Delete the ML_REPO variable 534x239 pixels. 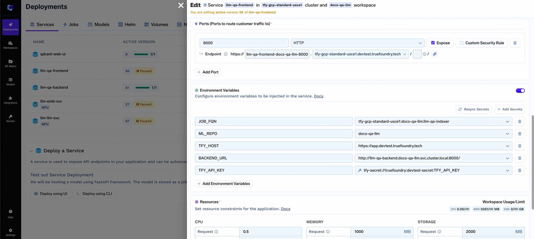pyautogui.click(x=520, y=134)
